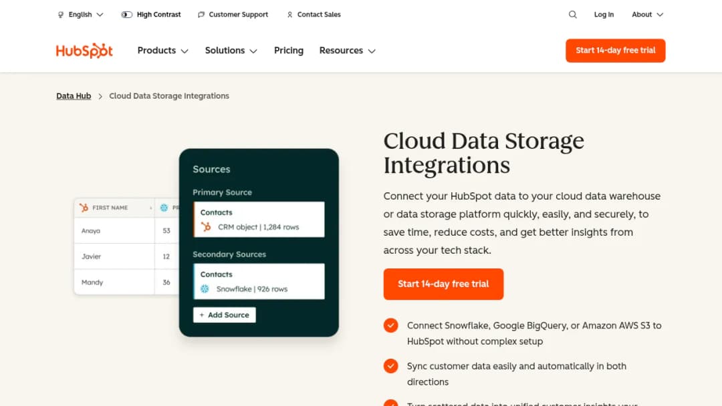This screenshot has height=406, width=722.
Task: Select the Primary Source Contacts card
Action: tap(259, 219)
